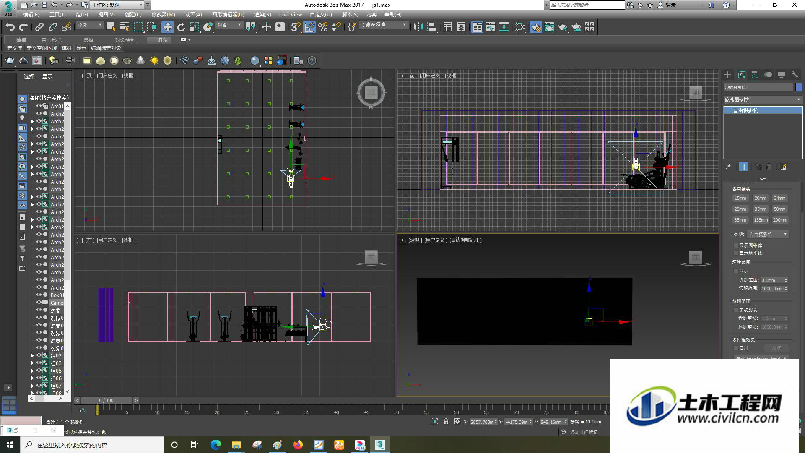This screenshot has width=805, height=454.
Task: Enable 多过程效果 启用 checkbox
Action: (x=735, y=348)
